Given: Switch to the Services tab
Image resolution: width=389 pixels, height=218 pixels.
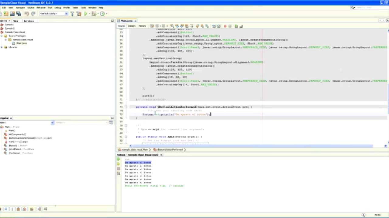Looking at the screenshot, I should click(x=29, y=21).
